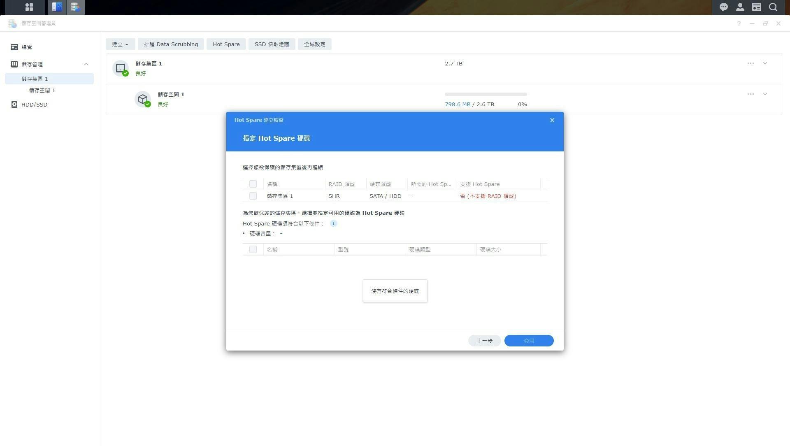
Task: Click the info icon beside Hot Spare conditions
Action: [x=333, y=223]
